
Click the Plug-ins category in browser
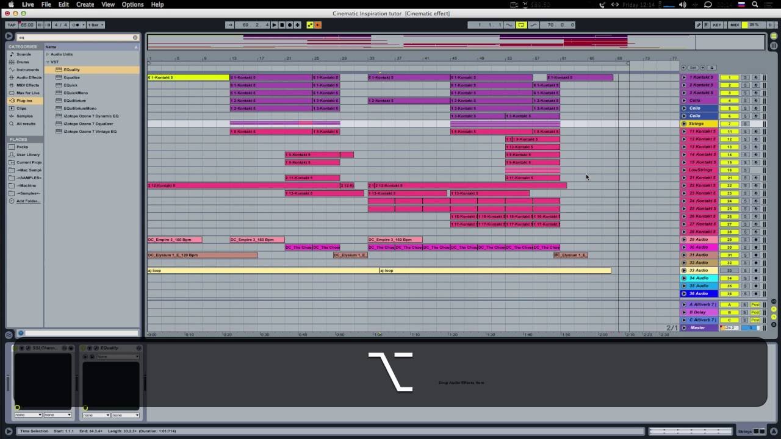(x=24, y=101)
